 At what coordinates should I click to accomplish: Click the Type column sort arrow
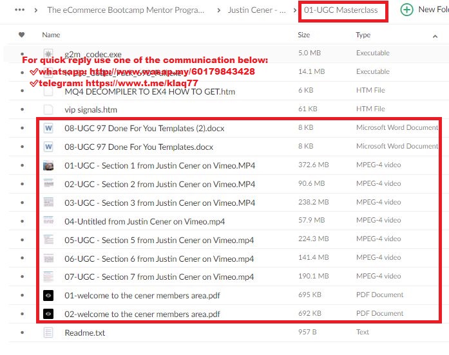pyautogui.click(x=435, y=36)
